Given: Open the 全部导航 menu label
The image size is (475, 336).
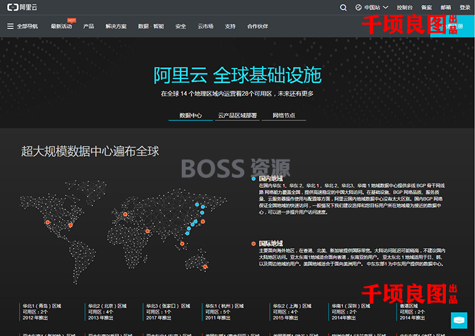Looking at the screenshot, I should coord(27,27).
